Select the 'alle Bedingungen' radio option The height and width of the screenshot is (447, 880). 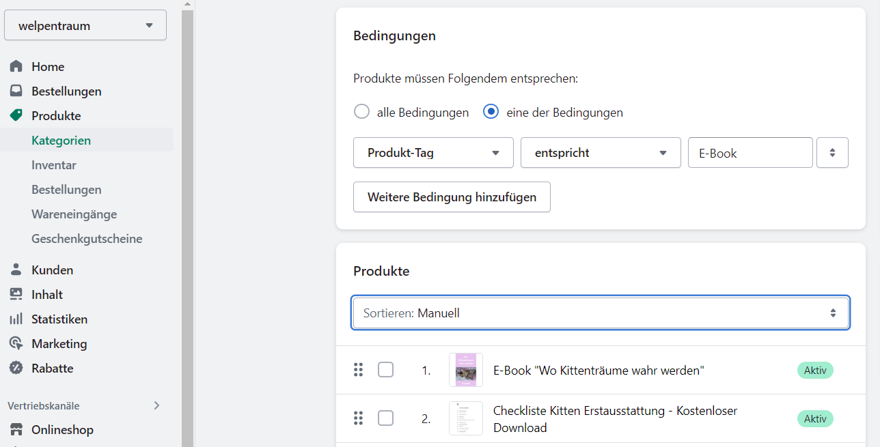tap(361, 112)
